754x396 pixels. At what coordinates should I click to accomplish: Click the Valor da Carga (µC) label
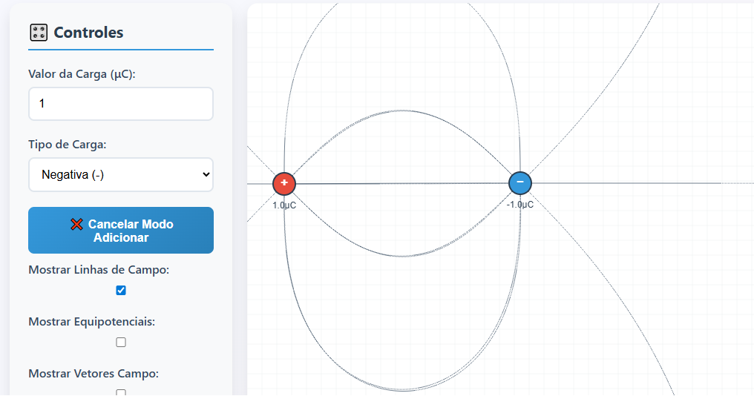pyautogui.click(x=82, y=74)
